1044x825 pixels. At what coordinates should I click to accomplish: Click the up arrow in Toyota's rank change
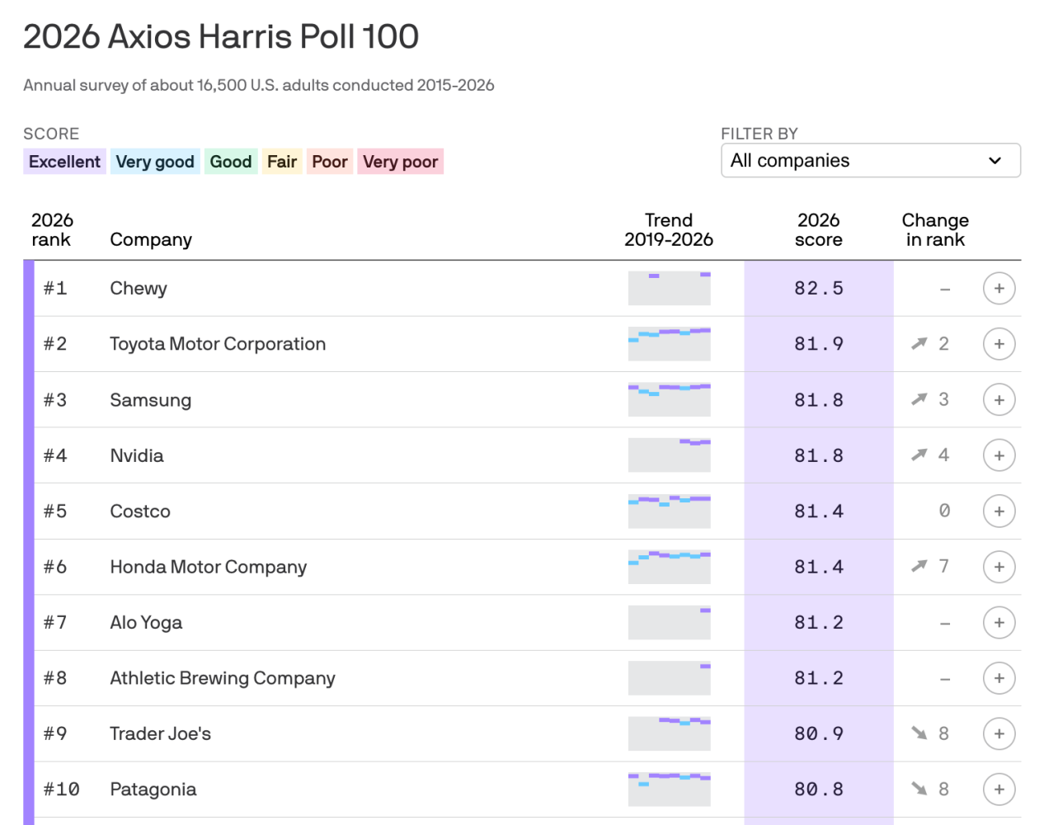coord(919,343)
